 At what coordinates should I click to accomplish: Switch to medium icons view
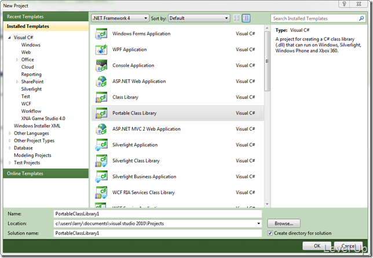click(246, 18)
